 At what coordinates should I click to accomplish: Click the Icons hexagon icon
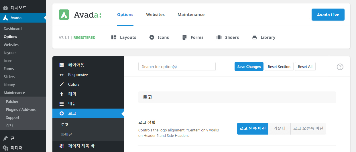152,37
